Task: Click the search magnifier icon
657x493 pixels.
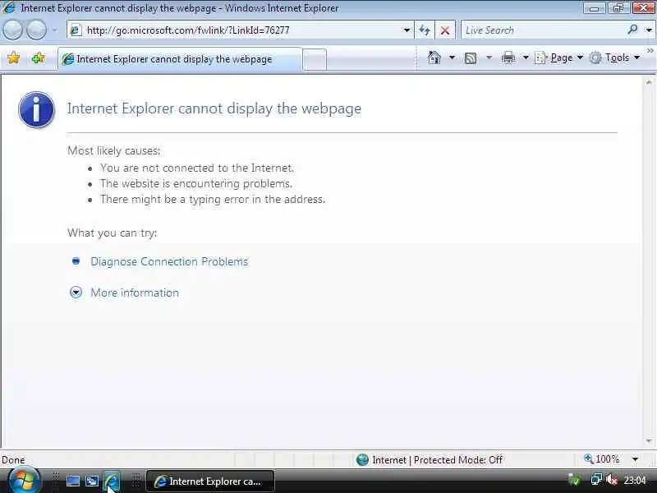Action: (632, 30)
